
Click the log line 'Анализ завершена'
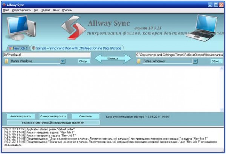(x=40, y=136)
